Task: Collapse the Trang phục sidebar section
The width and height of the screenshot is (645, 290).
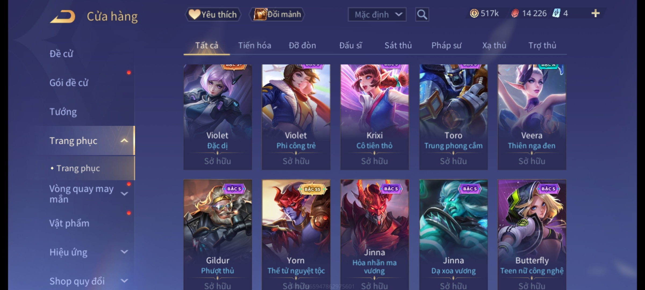Action: point(124,141)
